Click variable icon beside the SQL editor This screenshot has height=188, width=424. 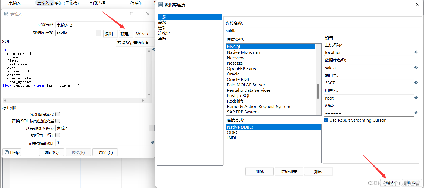coord(154,49)
